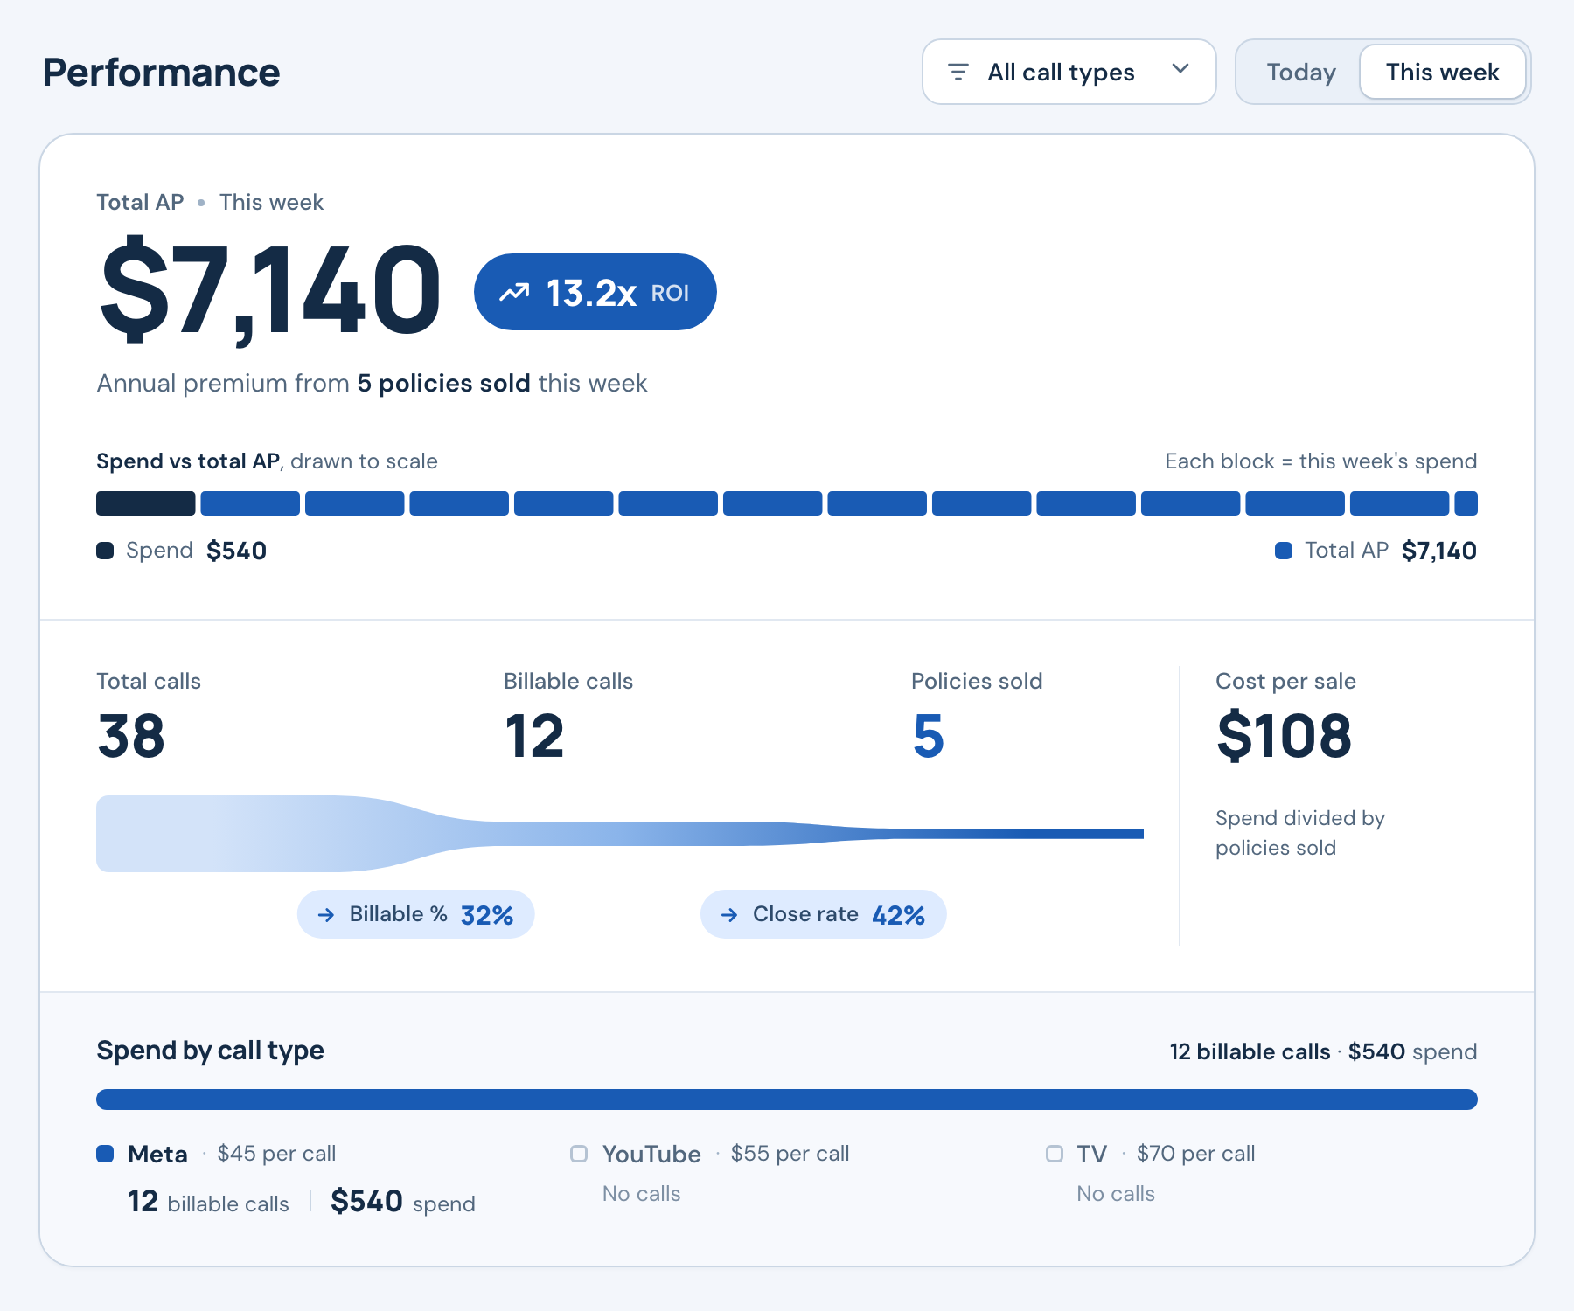Click the 'Spend by call type' heading
1574x1311 pixels.
(210, 1051)
